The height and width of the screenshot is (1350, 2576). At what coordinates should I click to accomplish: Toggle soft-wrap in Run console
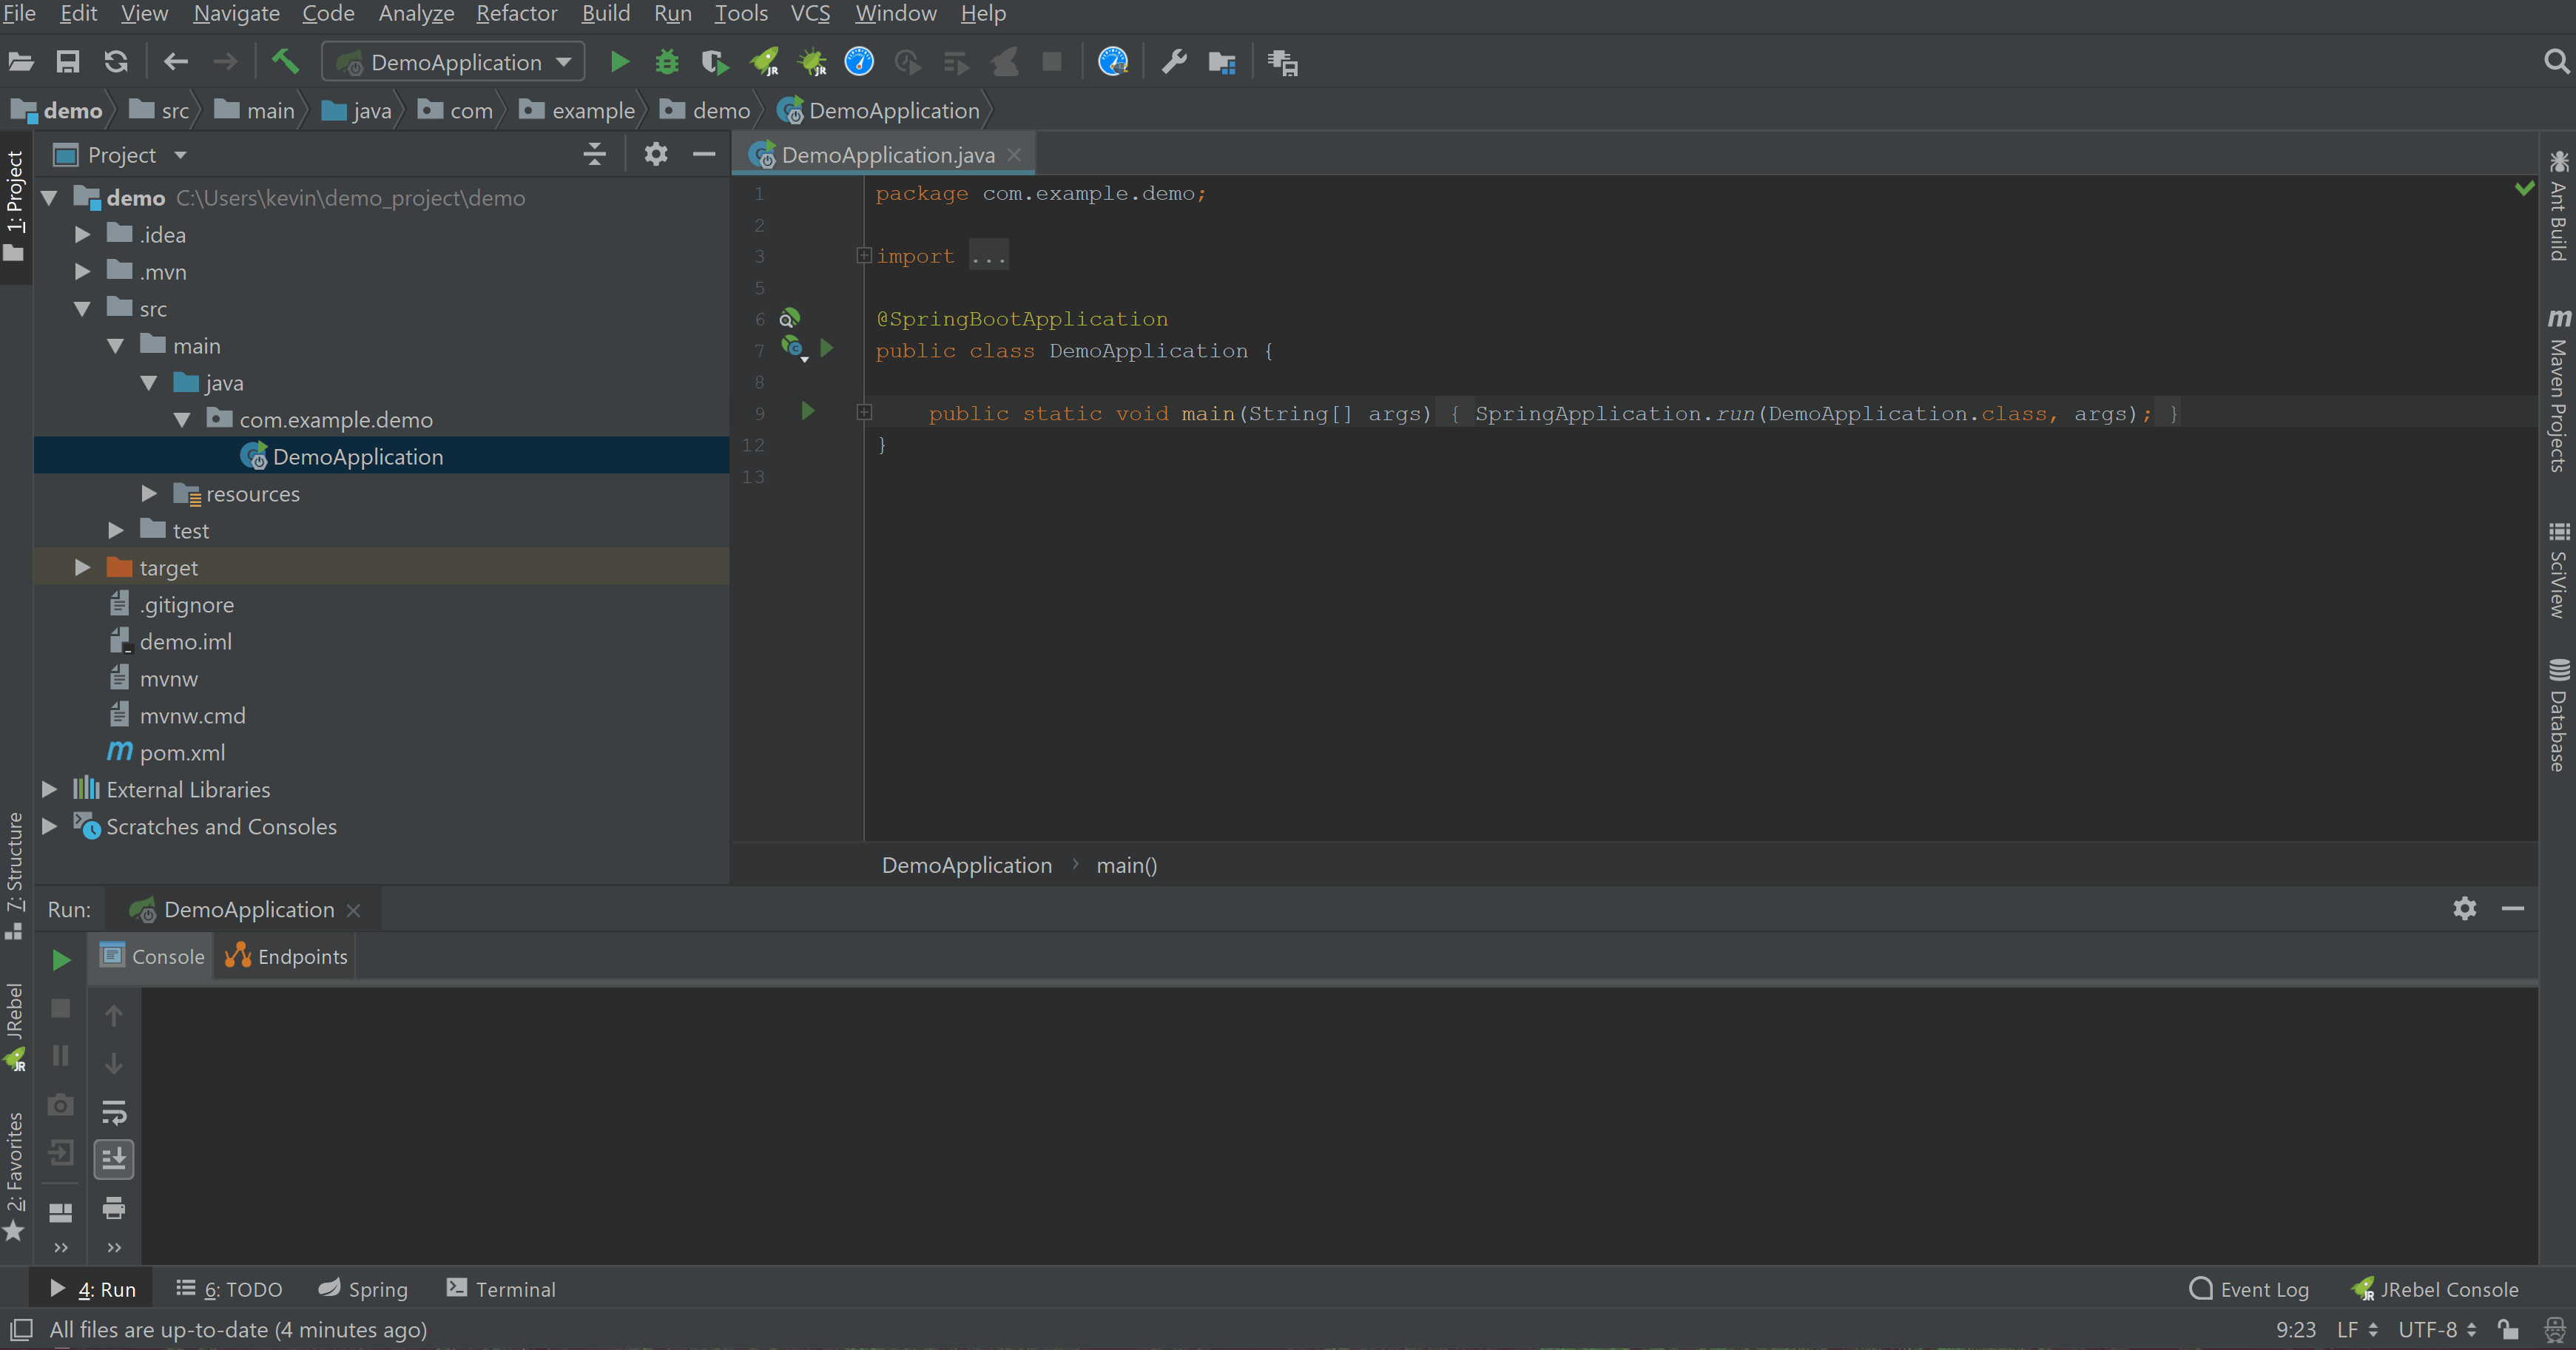[114, 1111]
